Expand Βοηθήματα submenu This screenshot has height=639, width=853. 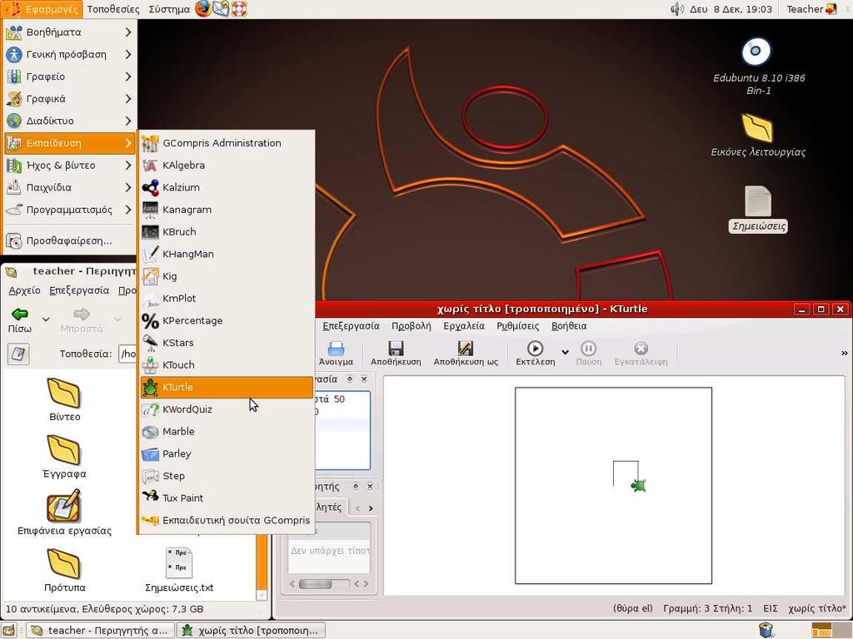tap(69, 32)
